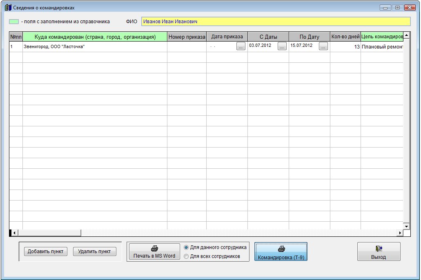Click the Кол-во дней column header
This screenshot has height=280, width=421.
pos(345,37)
